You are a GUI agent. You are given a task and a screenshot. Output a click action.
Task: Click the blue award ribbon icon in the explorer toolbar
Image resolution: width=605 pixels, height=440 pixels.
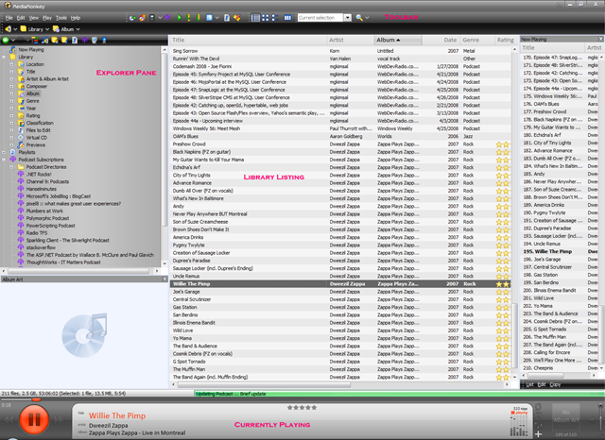tap(104, 40)
